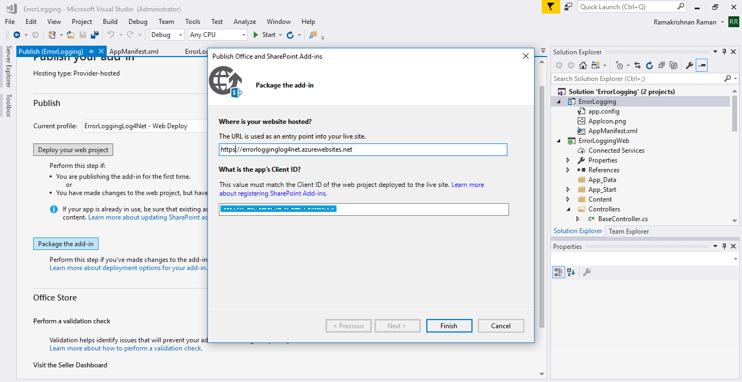Screen dimensions: 742x382
Task: Open the Server Explorer side tab
Action: point(8,67)
